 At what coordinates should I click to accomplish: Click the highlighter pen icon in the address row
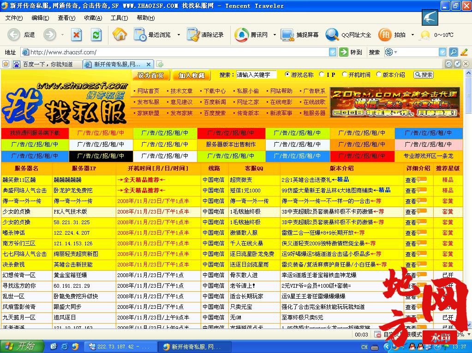coord(464,52)
